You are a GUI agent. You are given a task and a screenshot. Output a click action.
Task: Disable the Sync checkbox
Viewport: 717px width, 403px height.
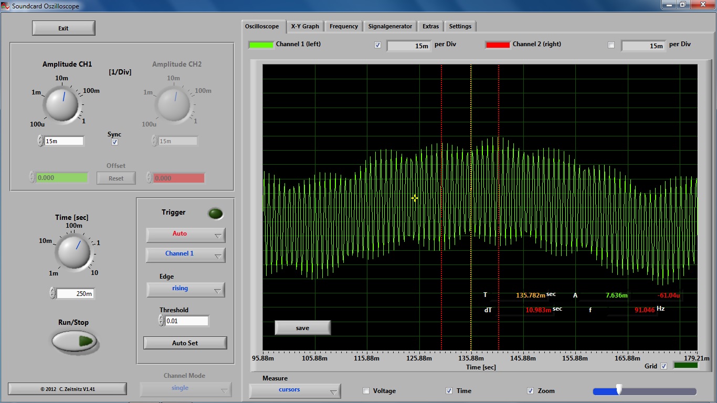(x=114, y=142)
